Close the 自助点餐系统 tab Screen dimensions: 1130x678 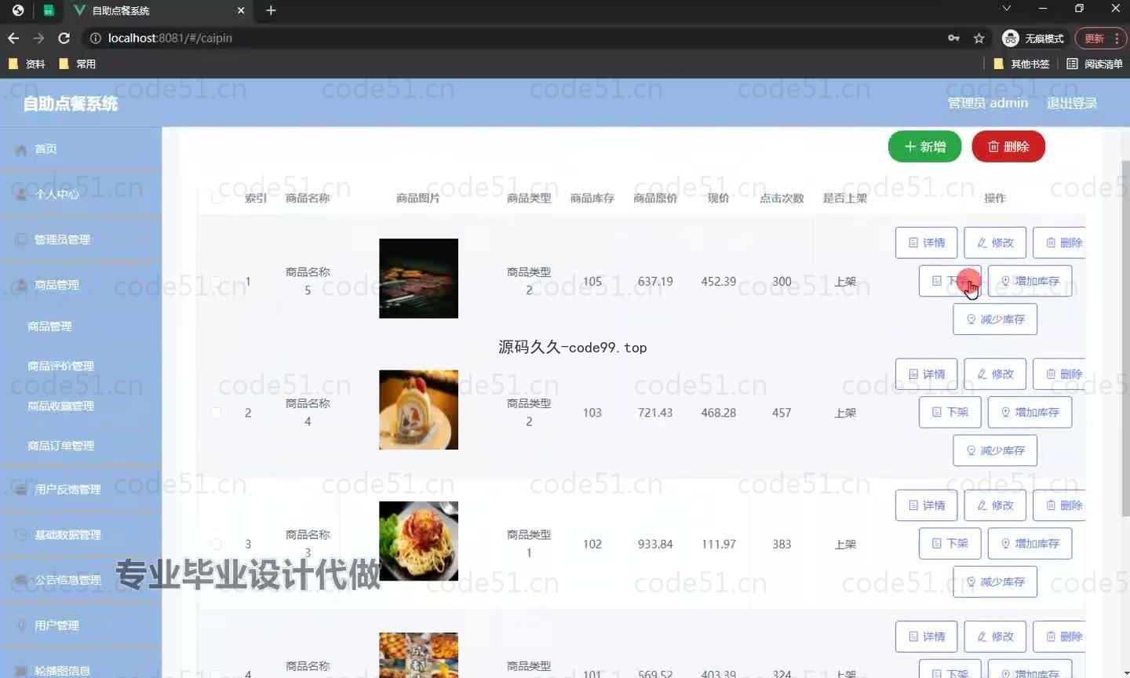pos(241,10)
